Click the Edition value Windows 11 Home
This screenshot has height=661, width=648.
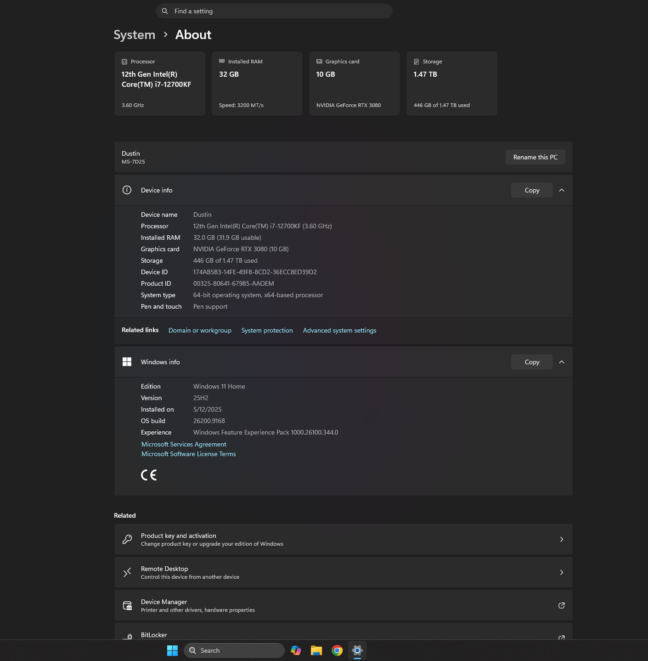(x=219, y=386)
